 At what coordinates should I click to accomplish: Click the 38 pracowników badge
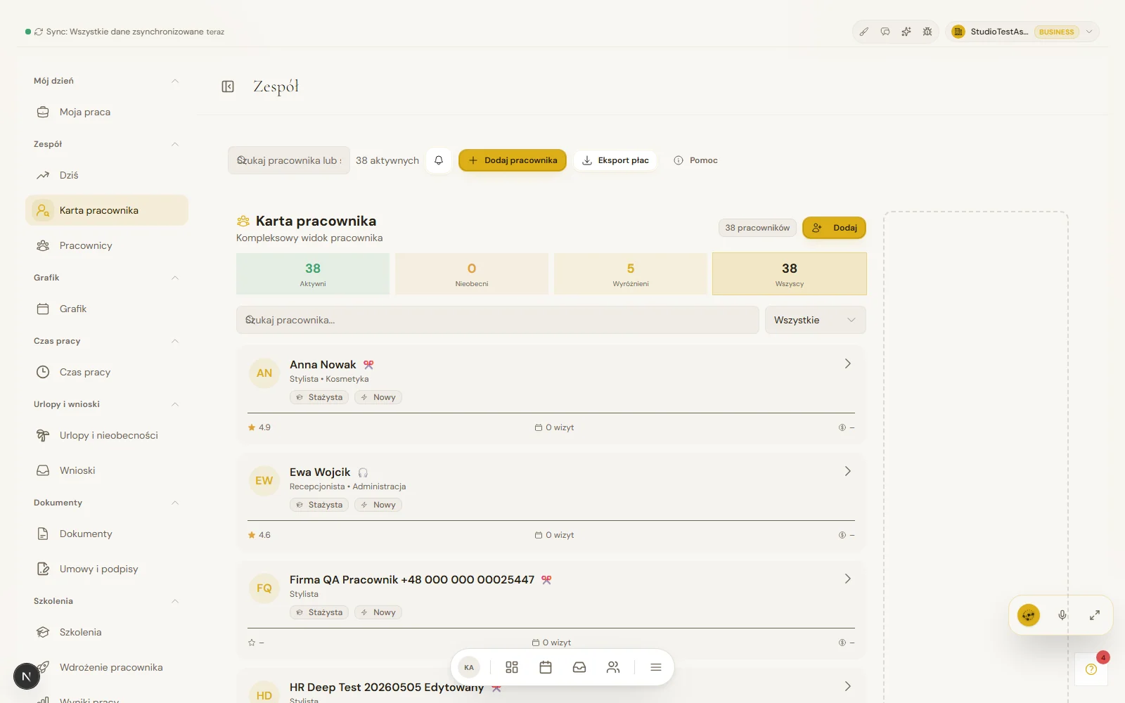point(757,228)
